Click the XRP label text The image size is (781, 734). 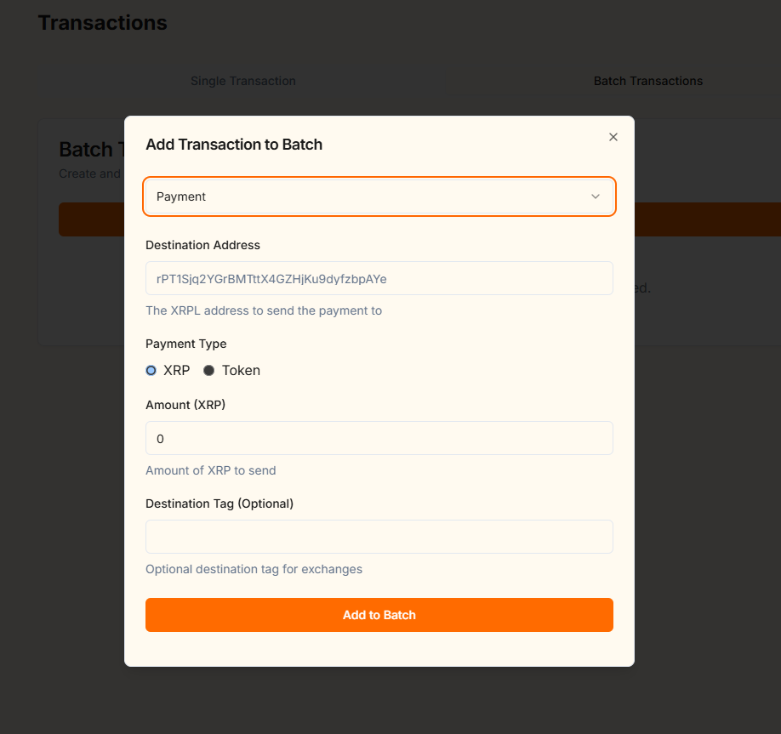point(177,371)
